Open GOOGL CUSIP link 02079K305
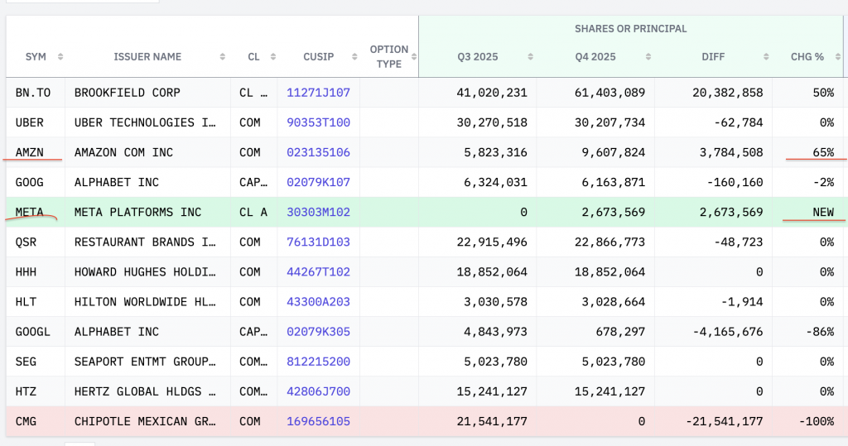 pos(318,332)
